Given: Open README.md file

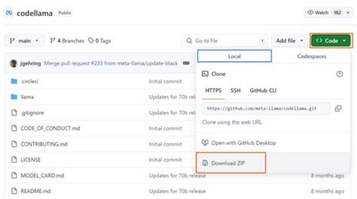Looking at the screenshot, I should [x=36, y=191].
